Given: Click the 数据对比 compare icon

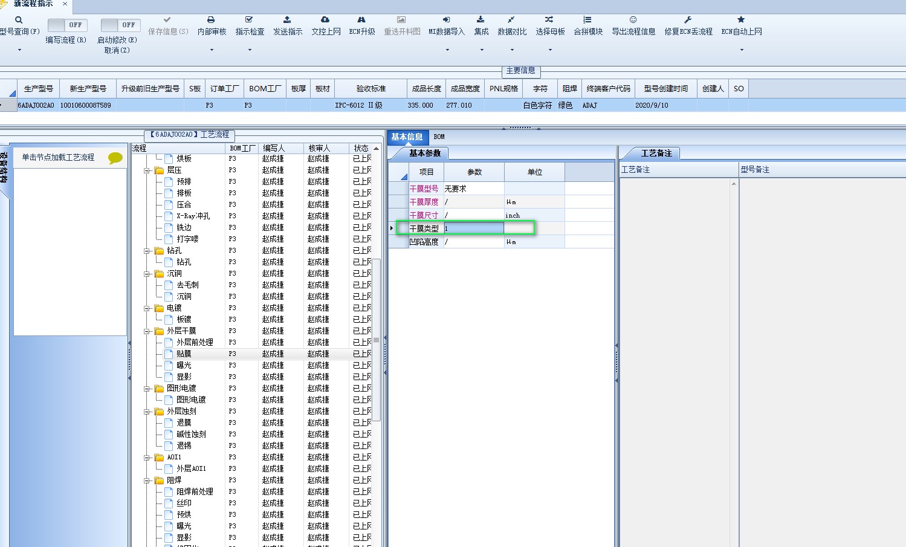Looking at the screenshot, I should click(x=511, y=20).
